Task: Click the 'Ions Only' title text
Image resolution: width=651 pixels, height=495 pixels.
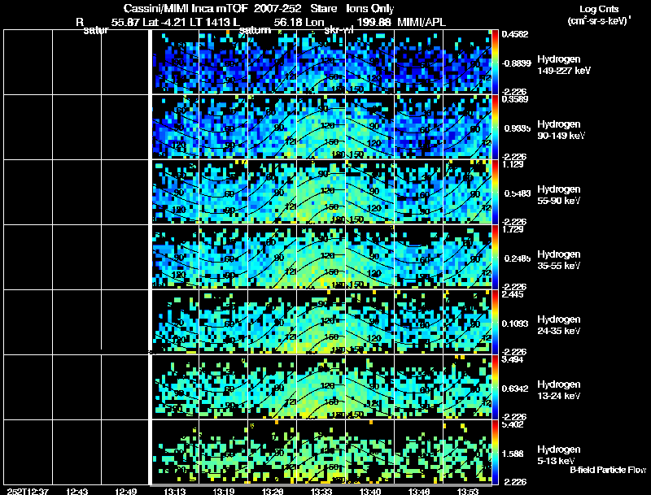Action: tap(370, 9)
